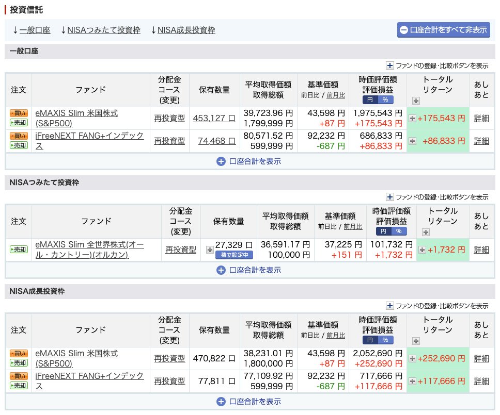Switch to % display in NISAつみたて table
The height and width of the screenshot is (415, 500).
click(399, 231)
